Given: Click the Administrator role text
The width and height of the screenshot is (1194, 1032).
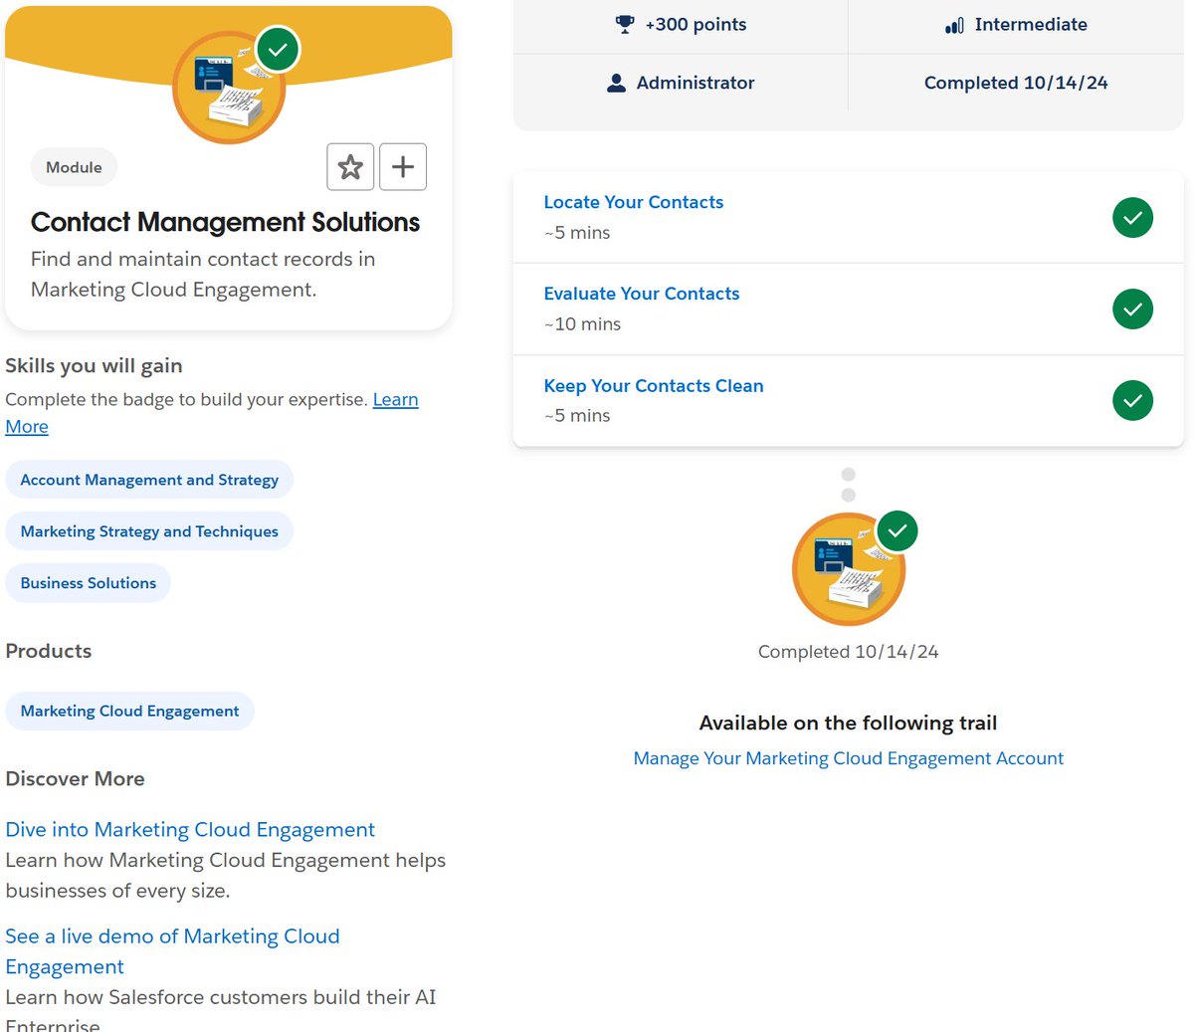Looking at the screenshot, I should 696,83.
